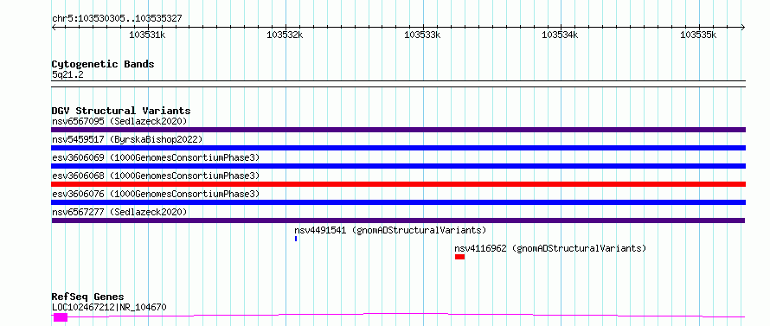Image resolution: width=770 pixels, height=326 pixels.
Task: Select the nsv6567277 (Sedlazeck2020) purple bar
Action: (x=398, y=221)
